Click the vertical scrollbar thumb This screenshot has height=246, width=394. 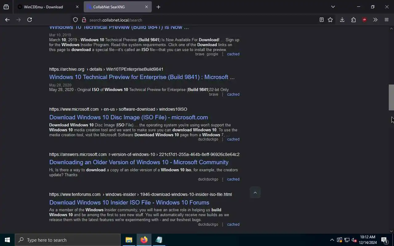coord(391,97)
